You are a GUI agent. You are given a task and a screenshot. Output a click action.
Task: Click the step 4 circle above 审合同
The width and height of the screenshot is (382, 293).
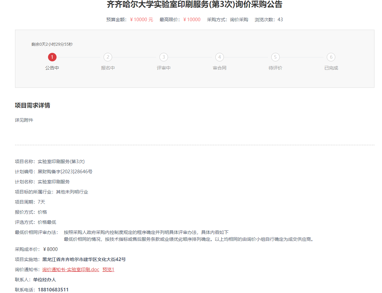pyautogui.click(x=220, y=57)
